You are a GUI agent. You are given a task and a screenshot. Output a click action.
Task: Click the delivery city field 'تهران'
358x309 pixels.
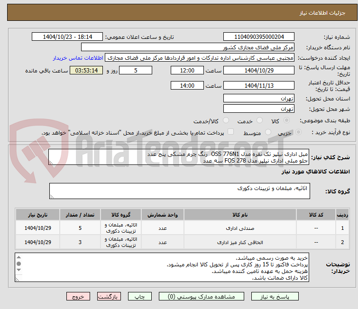coord(259,109)
